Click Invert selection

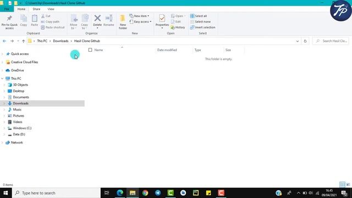pos(202,27)
